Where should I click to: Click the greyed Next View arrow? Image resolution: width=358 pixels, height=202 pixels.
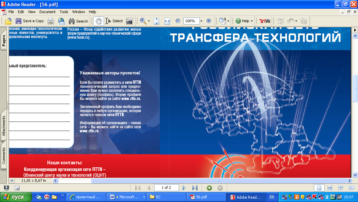pyautogui.click(x=220, y=188)
